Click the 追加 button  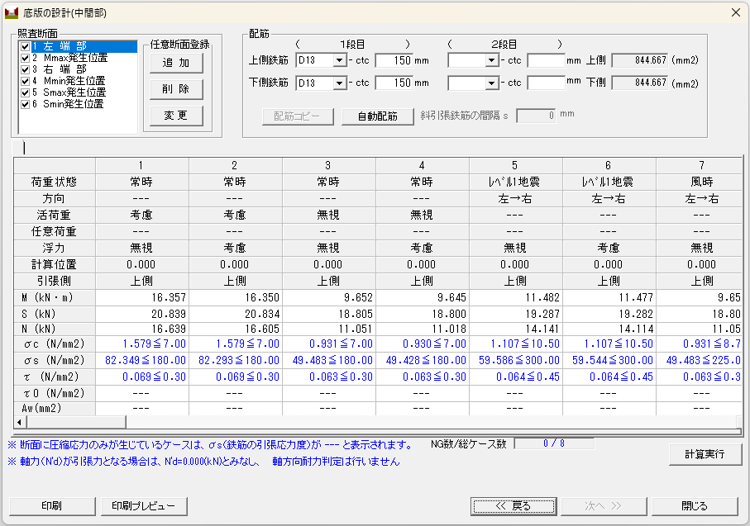(176, 63)
